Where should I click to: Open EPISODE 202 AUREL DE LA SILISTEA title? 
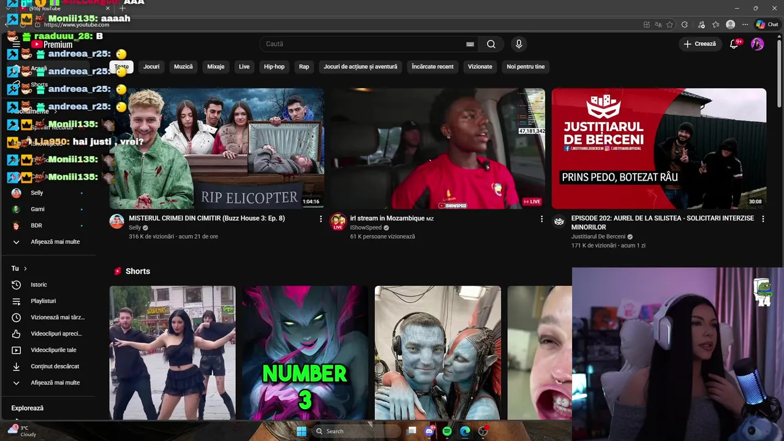[x=663, y=223]
